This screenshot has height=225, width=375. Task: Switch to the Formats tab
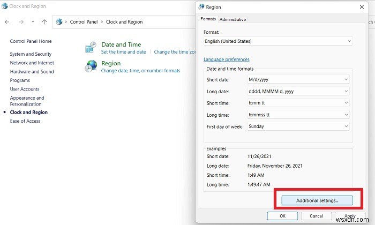pos(208,19)
